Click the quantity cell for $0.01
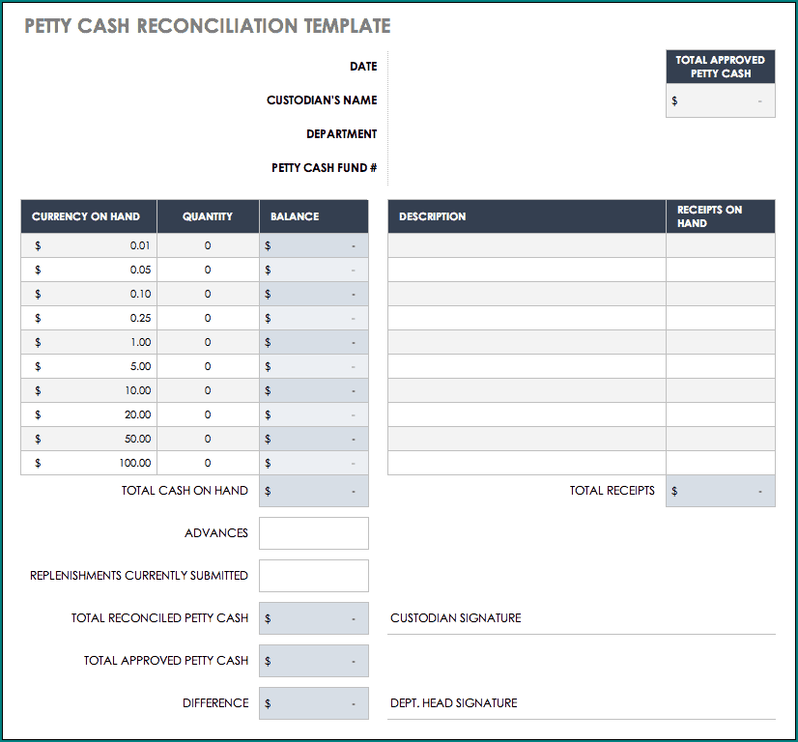This screenshot has width=798, height=742. tap(208, 245)
